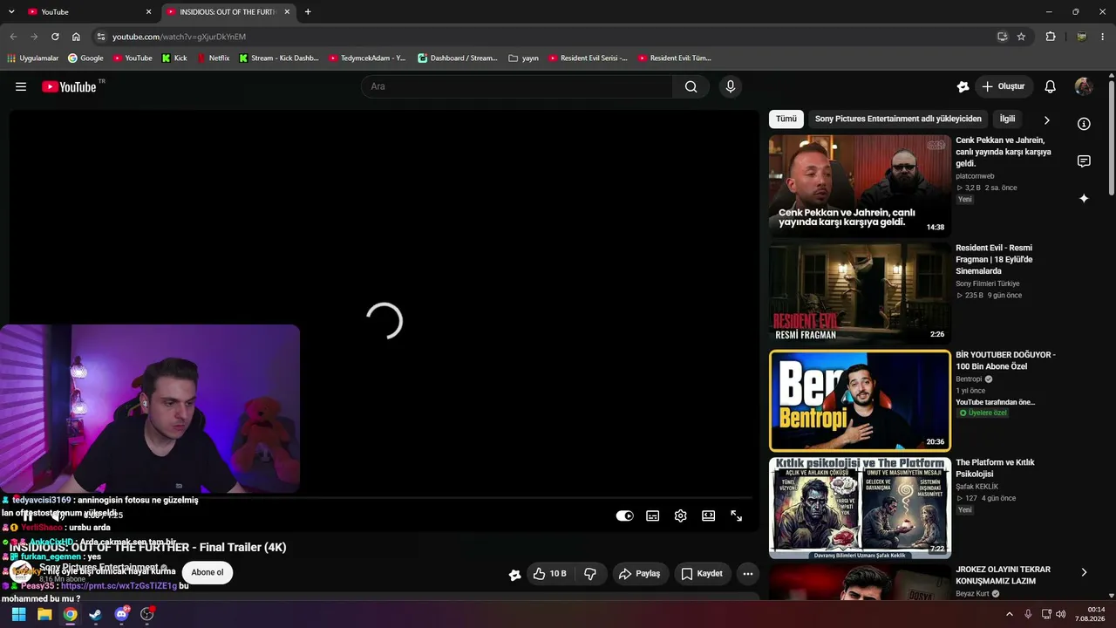This screenshot has height=628, width=1116.
Task: Click the Oluştur create button
Action: (1004, 86)
